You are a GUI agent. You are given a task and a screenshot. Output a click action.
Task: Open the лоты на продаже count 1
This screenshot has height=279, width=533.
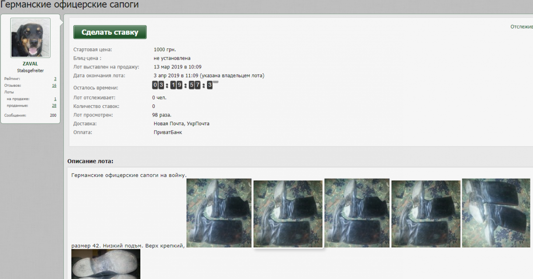[x=55, y=99]
